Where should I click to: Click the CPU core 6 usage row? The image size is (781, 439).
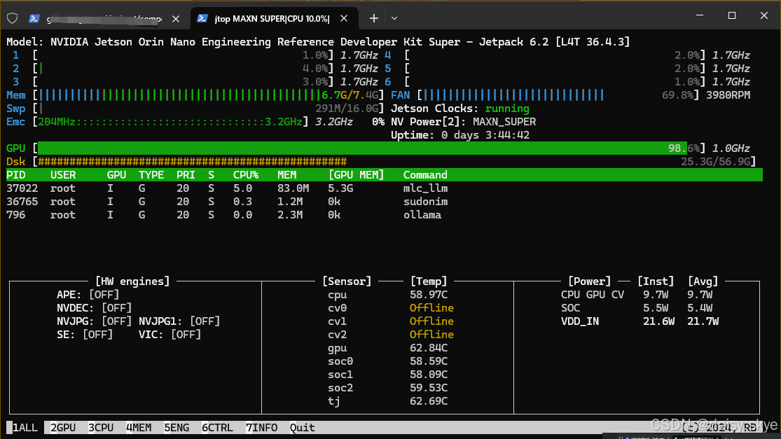click(x=567, y=82)
